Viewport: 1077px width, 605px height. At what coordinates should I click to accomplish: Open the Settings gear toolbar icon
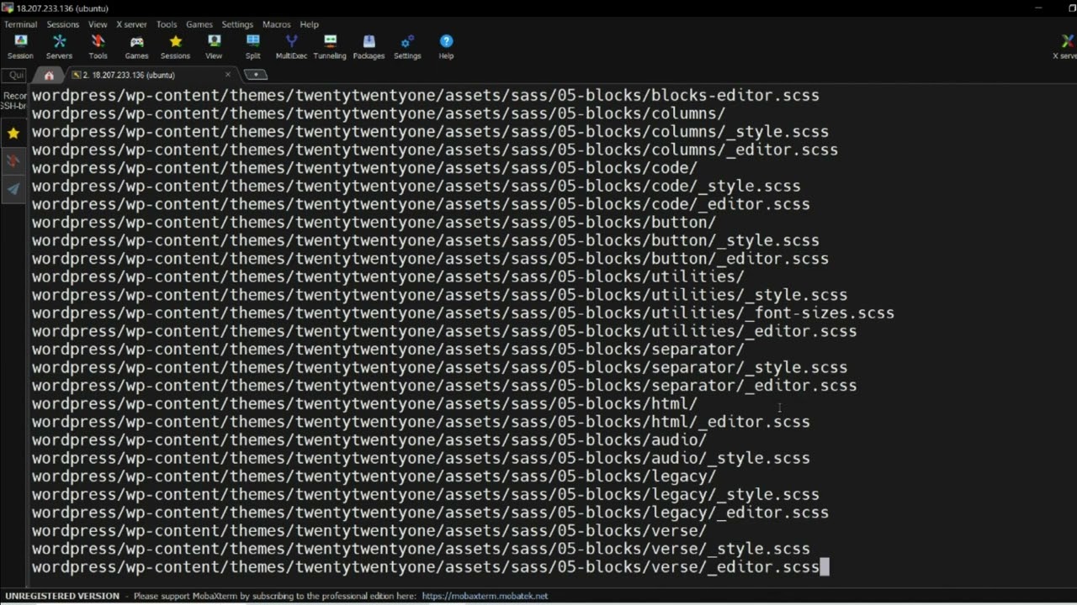pyautogui.click(x=407, y=47)
